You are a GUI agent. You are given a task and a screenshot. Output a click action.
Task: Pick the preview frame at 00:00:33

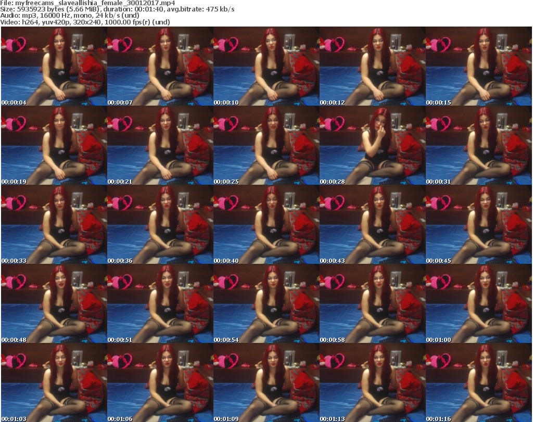(x=54, y=225)
